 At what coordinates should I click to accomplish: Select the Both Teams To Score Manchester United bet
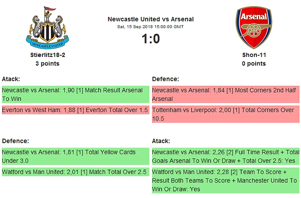coord(225,180)
